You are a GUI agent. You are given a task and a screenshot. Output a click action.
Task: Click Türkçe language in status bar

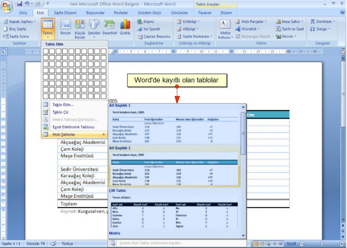[x=67, y=244]
